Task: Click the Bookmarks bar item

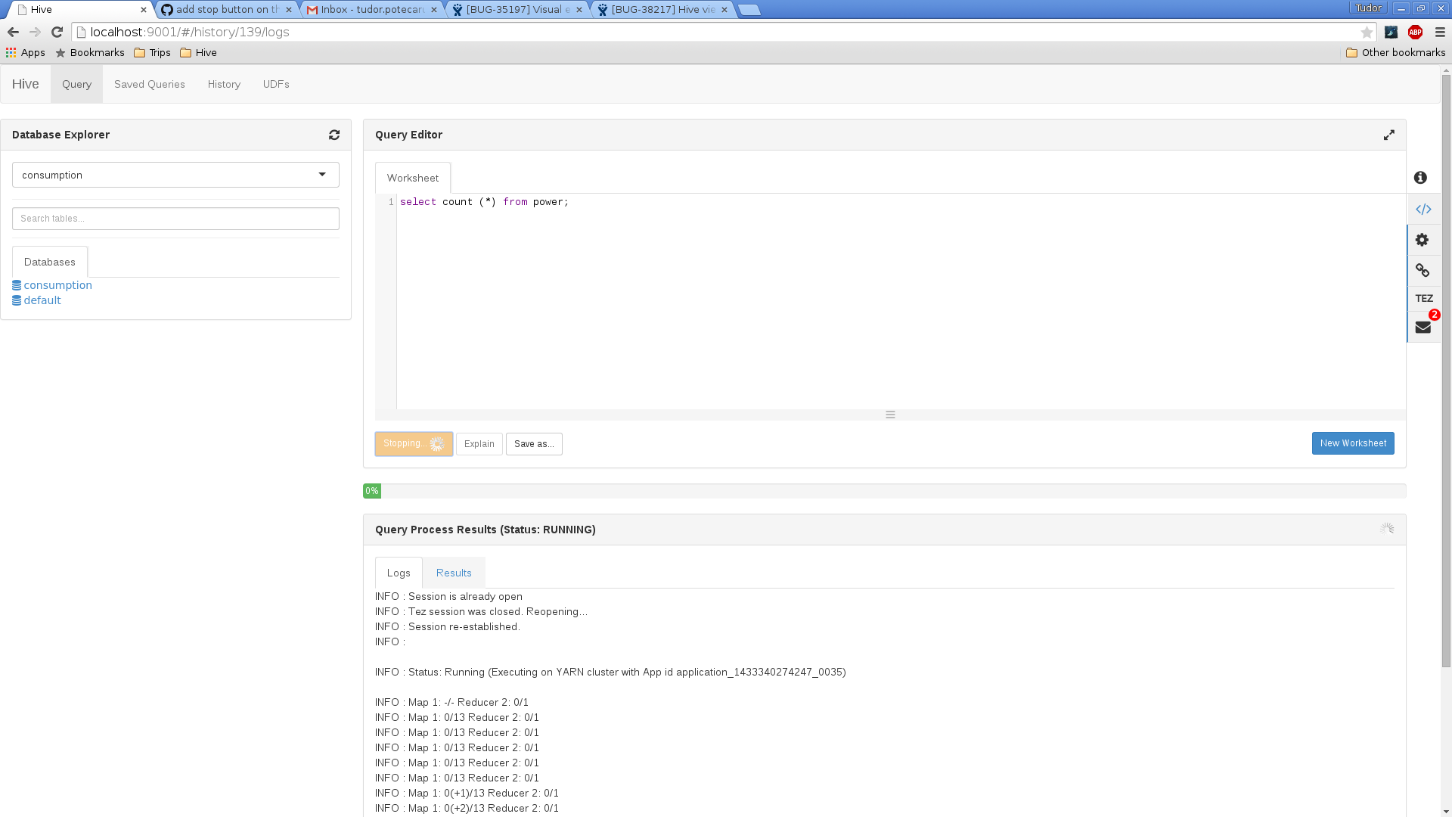Action: pos(90,52)
